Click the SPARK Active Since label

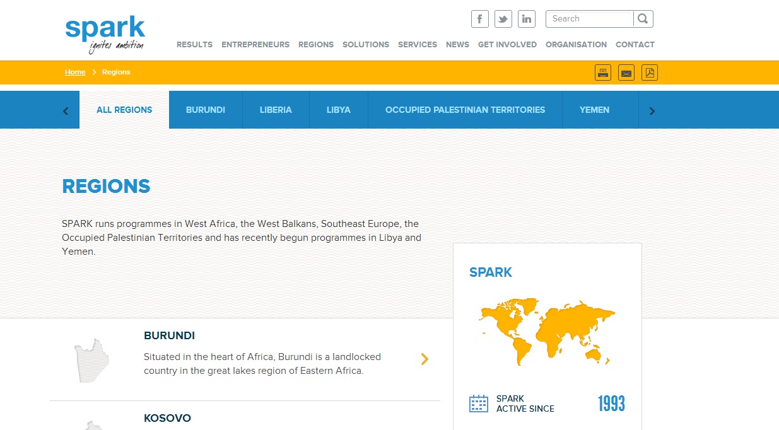(x=525, y=404)
